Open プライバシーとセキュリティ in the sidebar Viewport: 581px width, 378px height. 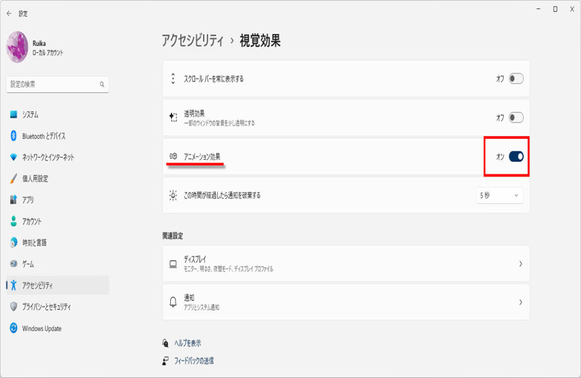click(47, 307)
